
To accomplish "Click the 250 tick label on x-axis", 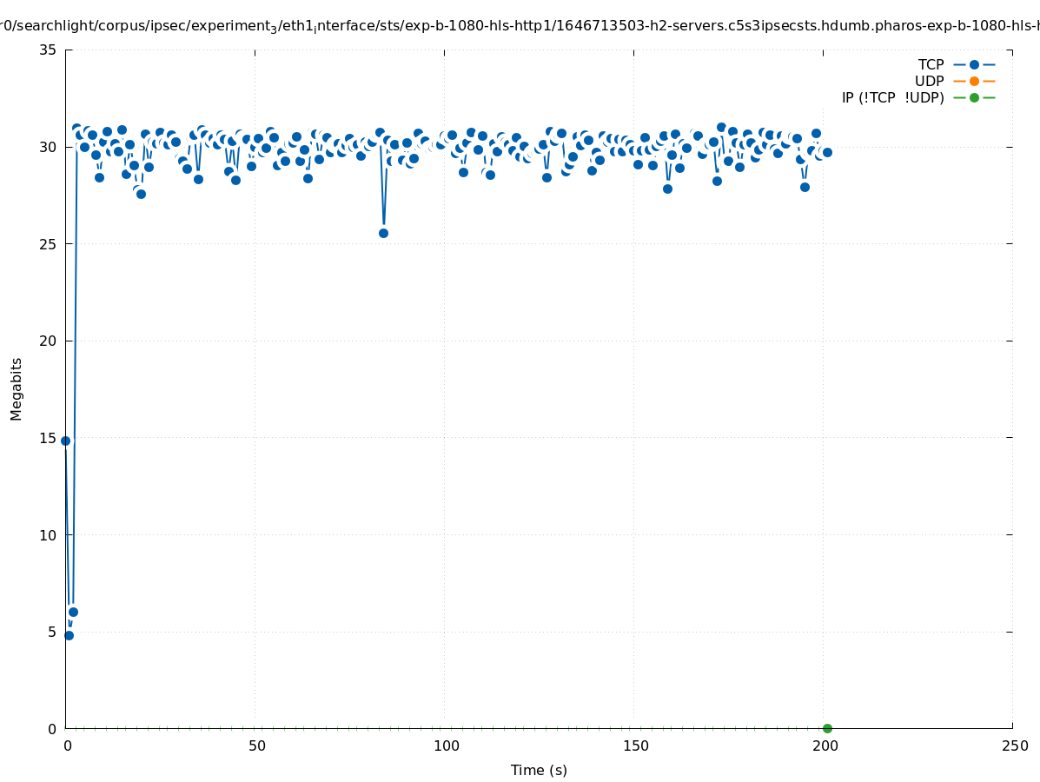I will [1014, 746].
